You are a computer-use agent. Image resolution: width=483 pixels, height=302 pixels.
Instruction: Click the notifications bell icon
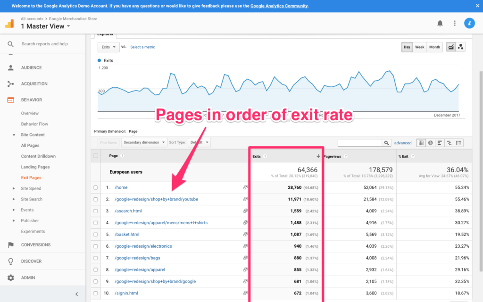[x=440, y=23]
